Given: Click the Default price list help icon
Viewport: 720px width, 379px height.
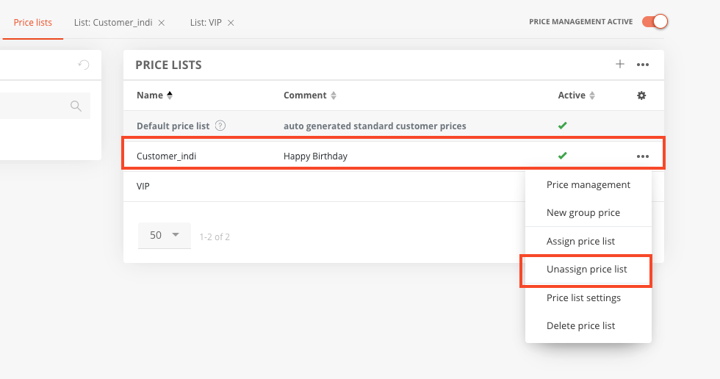Looking at the screenshot, I should tap(220, 126).
